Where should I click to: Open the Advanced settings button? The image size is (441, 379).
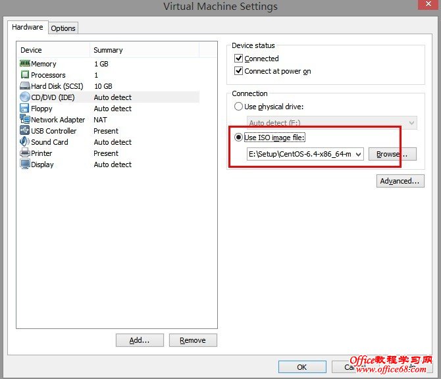pyautogui.click(x=400, y=181)
